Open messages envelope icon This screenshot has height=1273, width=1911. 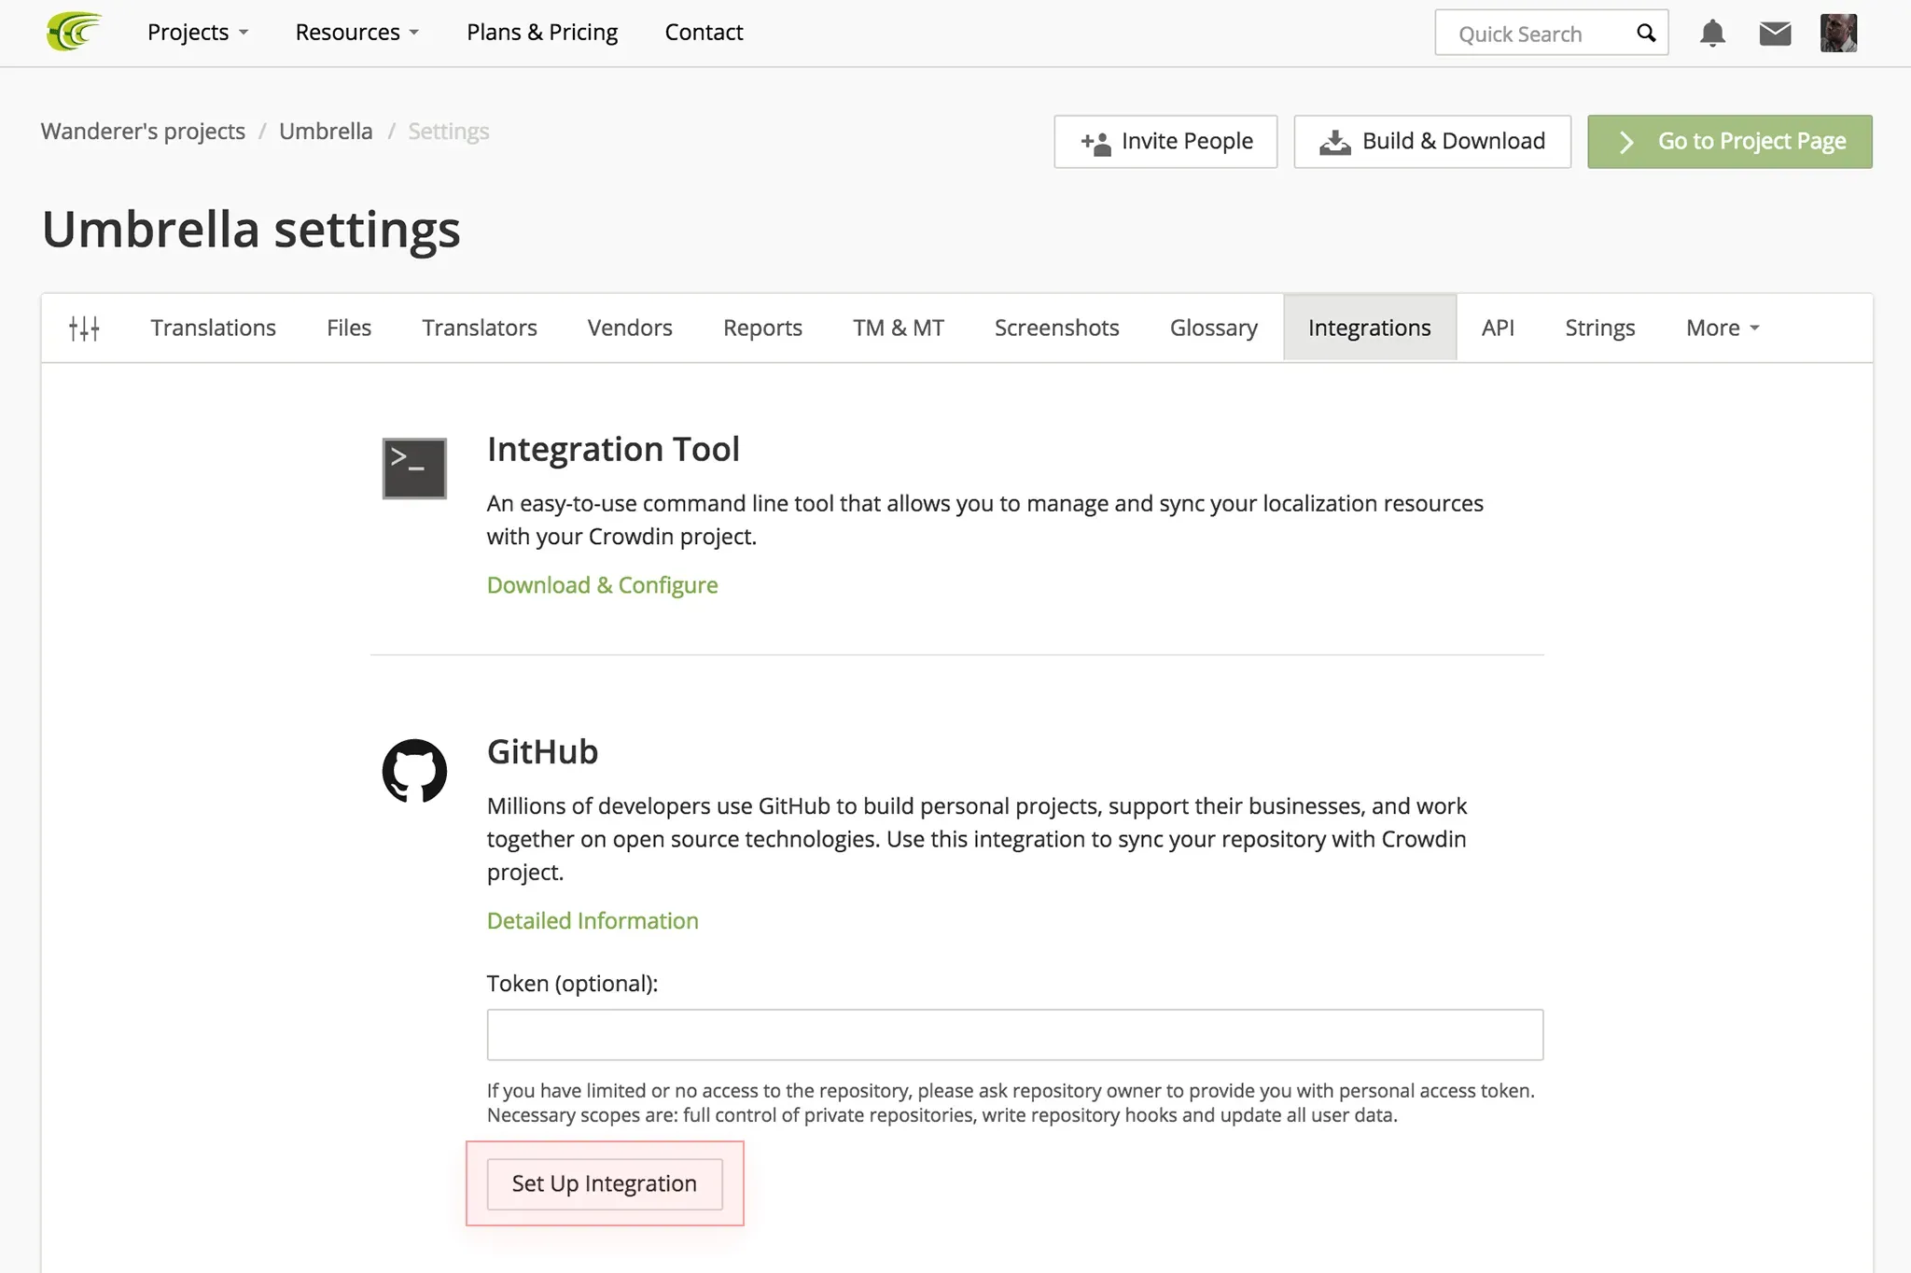[x=1775, y=34]
